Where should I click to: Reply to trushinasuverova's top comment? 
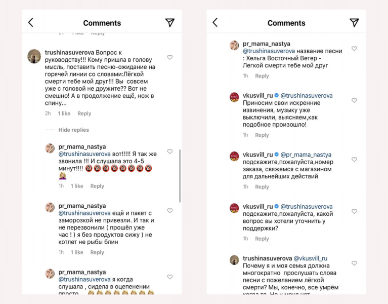click(x=84, y=113)
